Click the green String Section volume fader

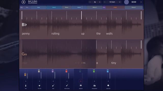(x=94, y=71)
